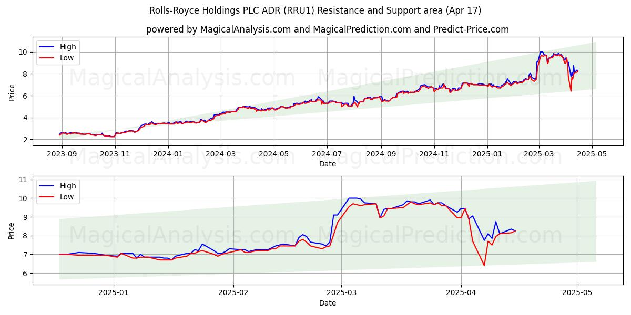Click the '2023-11' x-axis label
Screen dimensions: 631x315
click(x=115, y=155)
